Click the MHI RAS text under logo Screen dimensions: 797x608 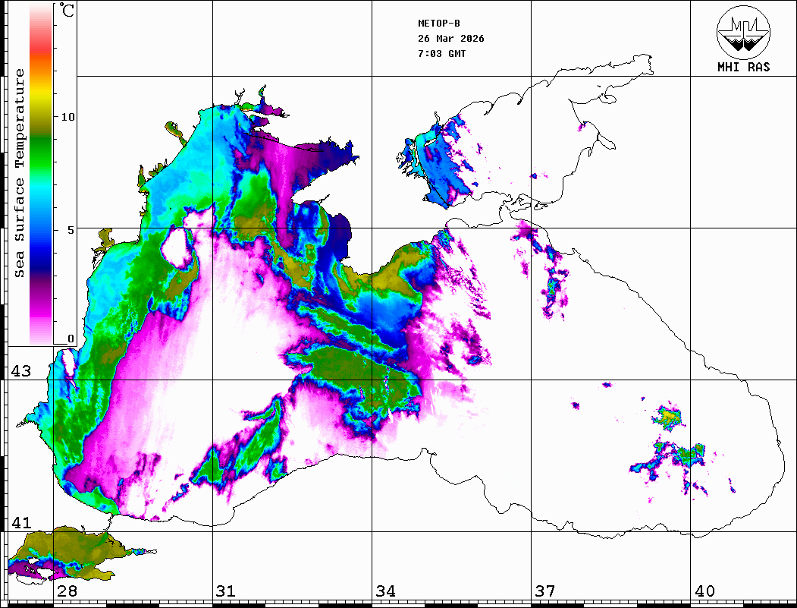pos(743,67)
